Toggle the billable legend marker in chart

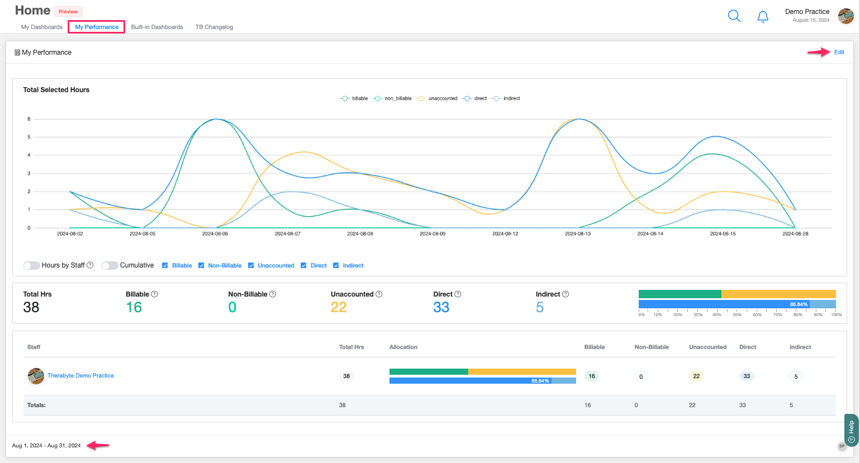point(345,98)
